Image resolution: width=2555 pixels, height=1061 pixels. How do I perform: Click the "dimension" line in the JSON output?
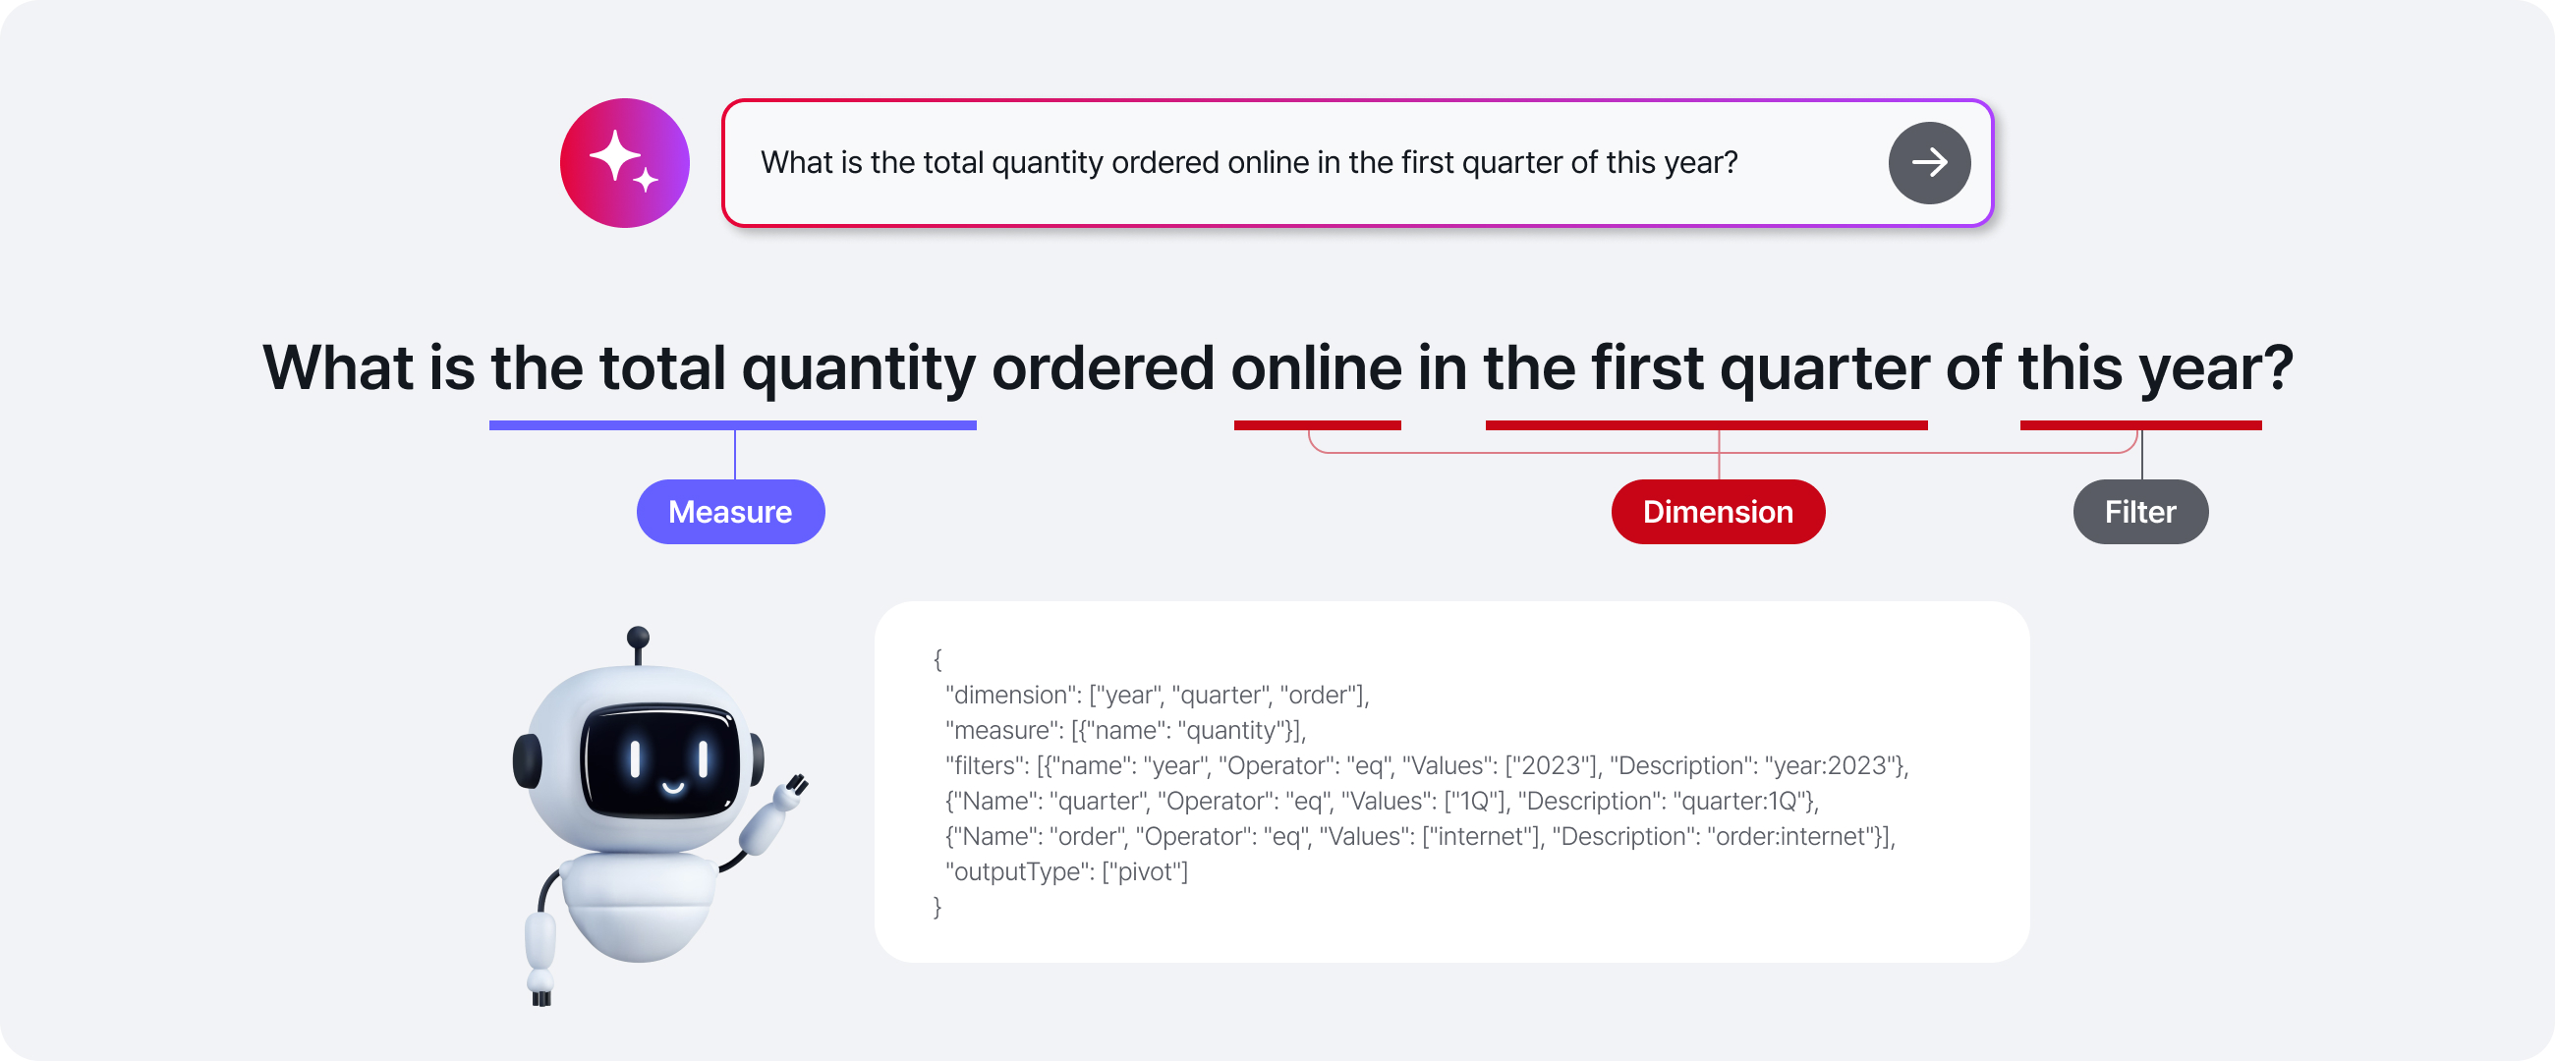[1157, 696]
